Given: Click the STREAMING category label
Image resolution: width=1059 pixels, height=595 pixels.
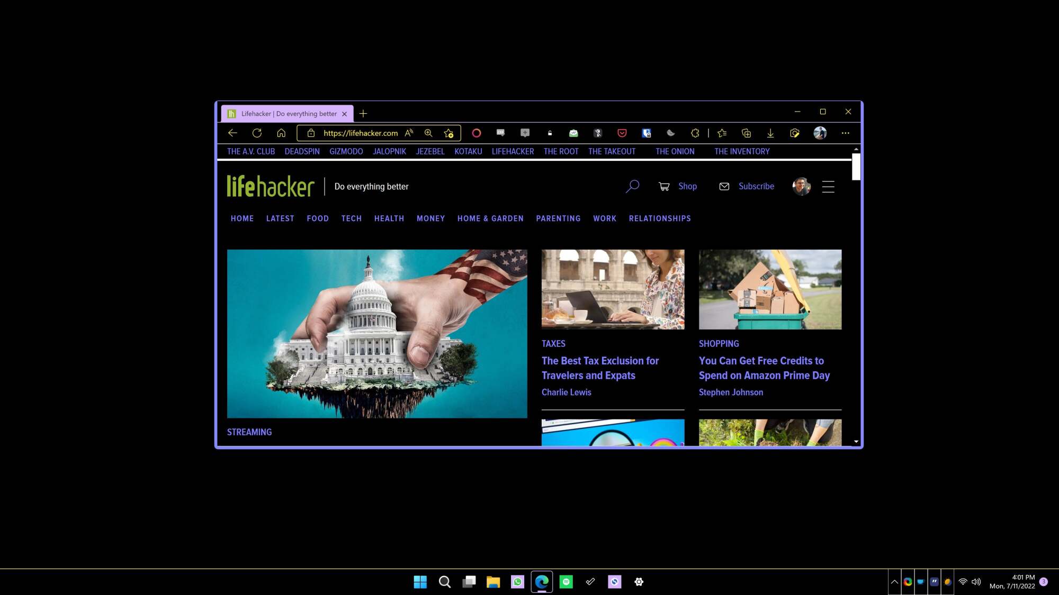Looking at the screenshot, I should [249, 432].
